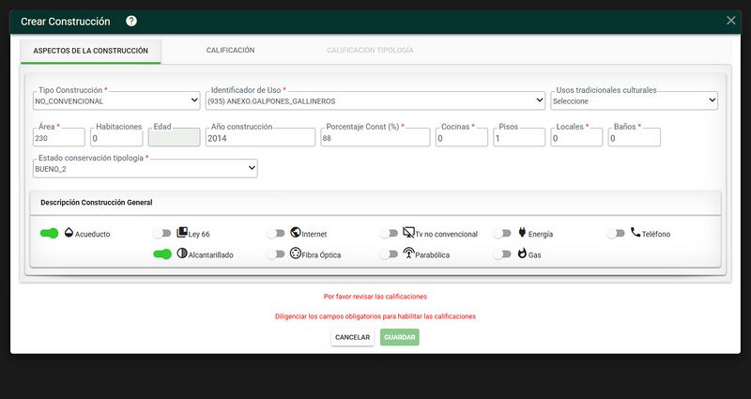751x399 pixels.
Task: Click the Energía plug icon
Action: point(522,233)
